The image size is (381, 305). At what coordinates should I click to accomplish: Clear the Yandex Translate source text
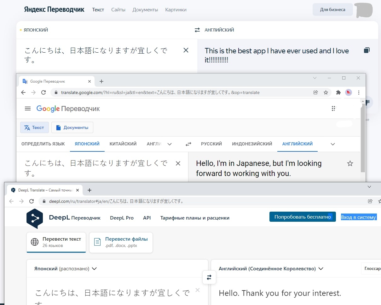tap(186, 50)
